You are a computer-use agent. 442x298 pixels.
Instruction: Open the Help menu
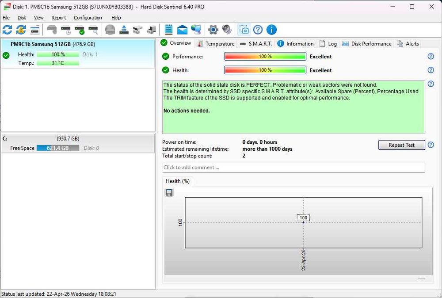(116, 18)
